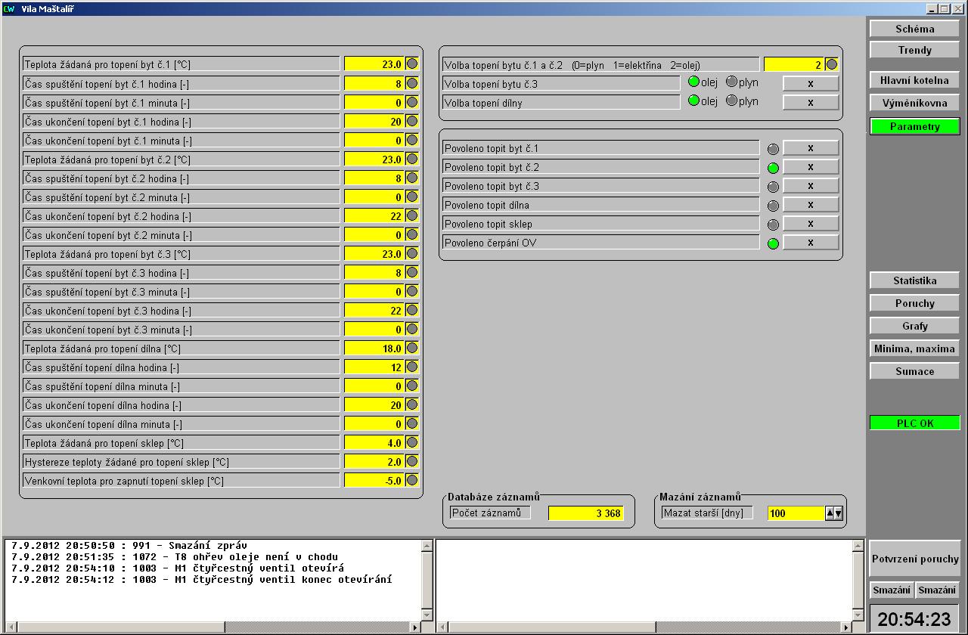Click indicator beside Teplota žádaná dílna value
Image resolution: width=968 pixels, height=635 pixels.
[x=412, y=348]
